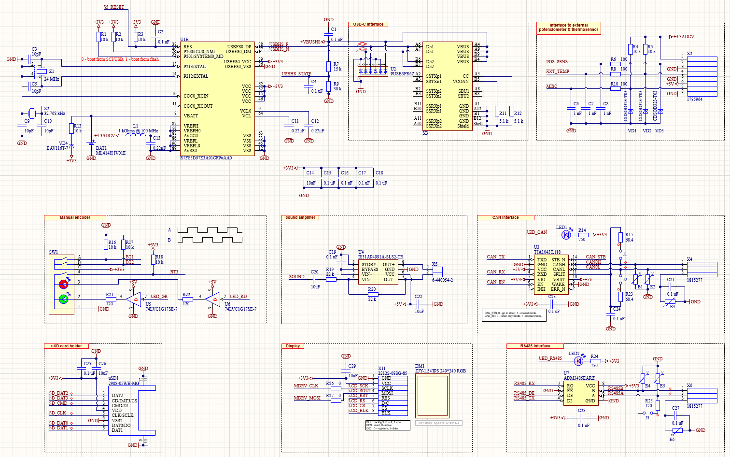Select the E3 varistor symbol
730x457 pixels.
coord(670,302)
